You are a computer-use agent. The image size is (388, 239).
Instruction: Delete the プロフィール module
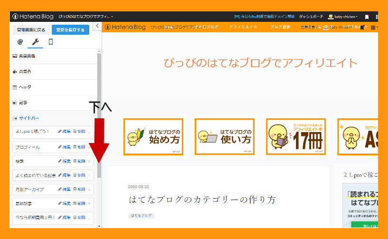(x=79, y=147)
